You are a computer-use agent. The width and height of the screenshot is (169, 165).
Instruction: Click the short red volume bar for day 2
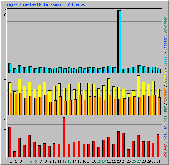click(15, 154)
